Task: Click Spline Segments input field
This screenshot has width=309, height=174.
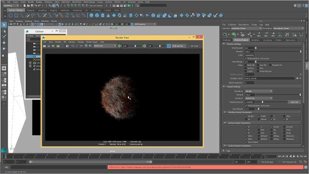Action: click(x=250, y=83)
